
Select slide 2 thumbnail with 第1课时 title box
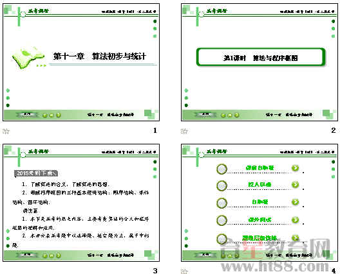pyautogui.click(x=260, y=62)
